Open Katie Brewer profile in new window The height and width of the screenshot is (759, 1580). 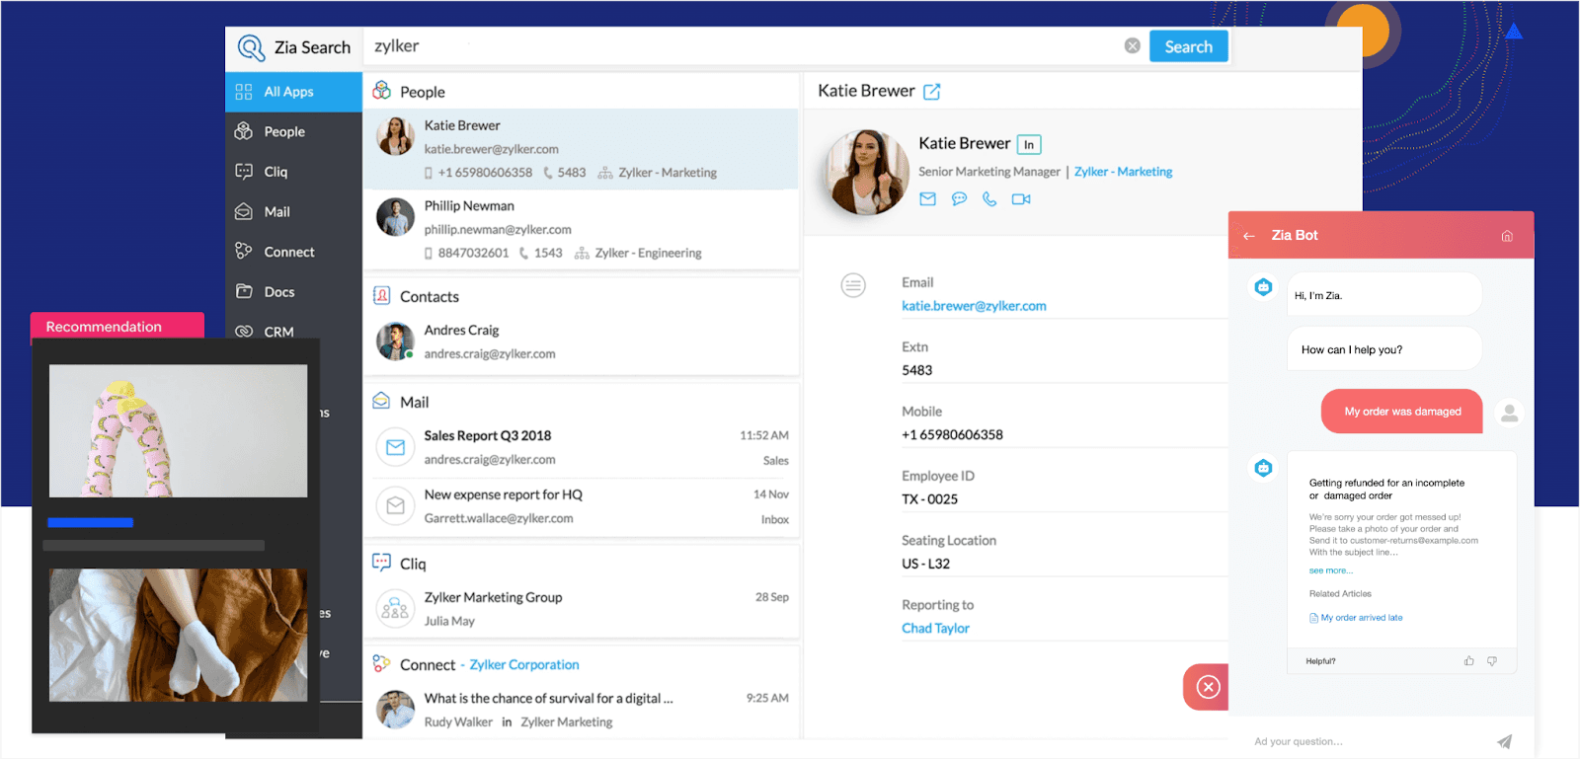(x=931, y=92)
